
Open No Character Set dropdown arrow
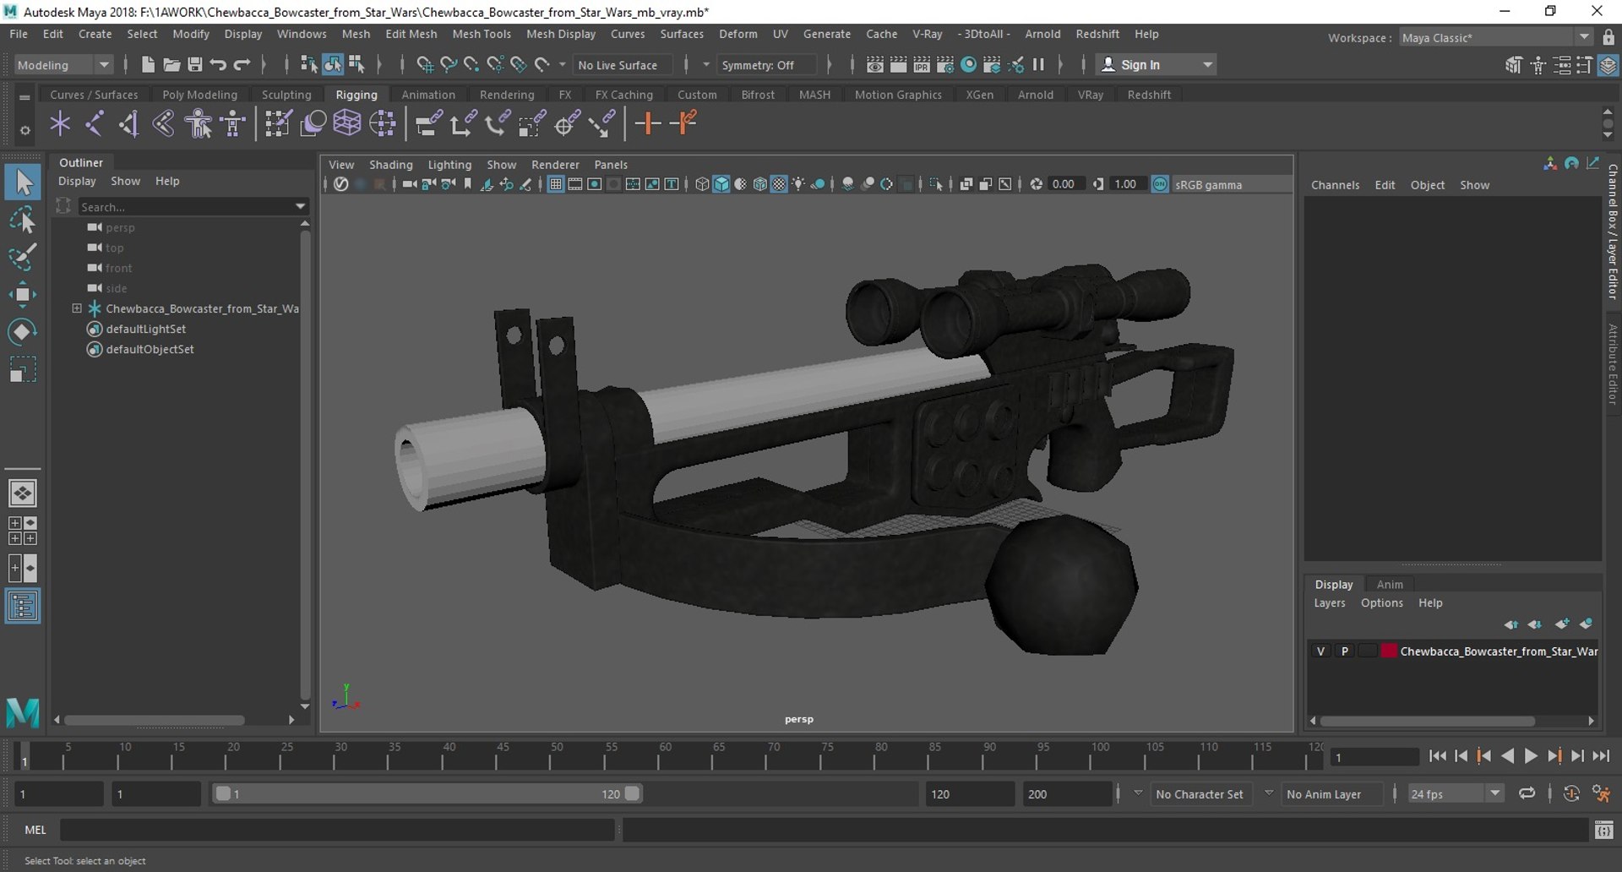pyautogui.click(x=1138, y=793)
